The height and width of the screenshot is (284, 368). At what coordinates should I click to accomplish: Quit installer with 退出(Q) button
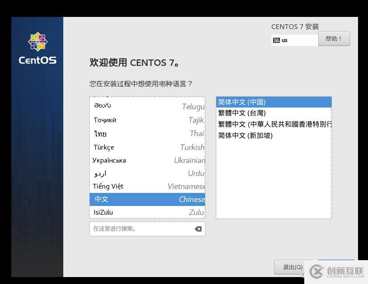(x=293, y=267)
